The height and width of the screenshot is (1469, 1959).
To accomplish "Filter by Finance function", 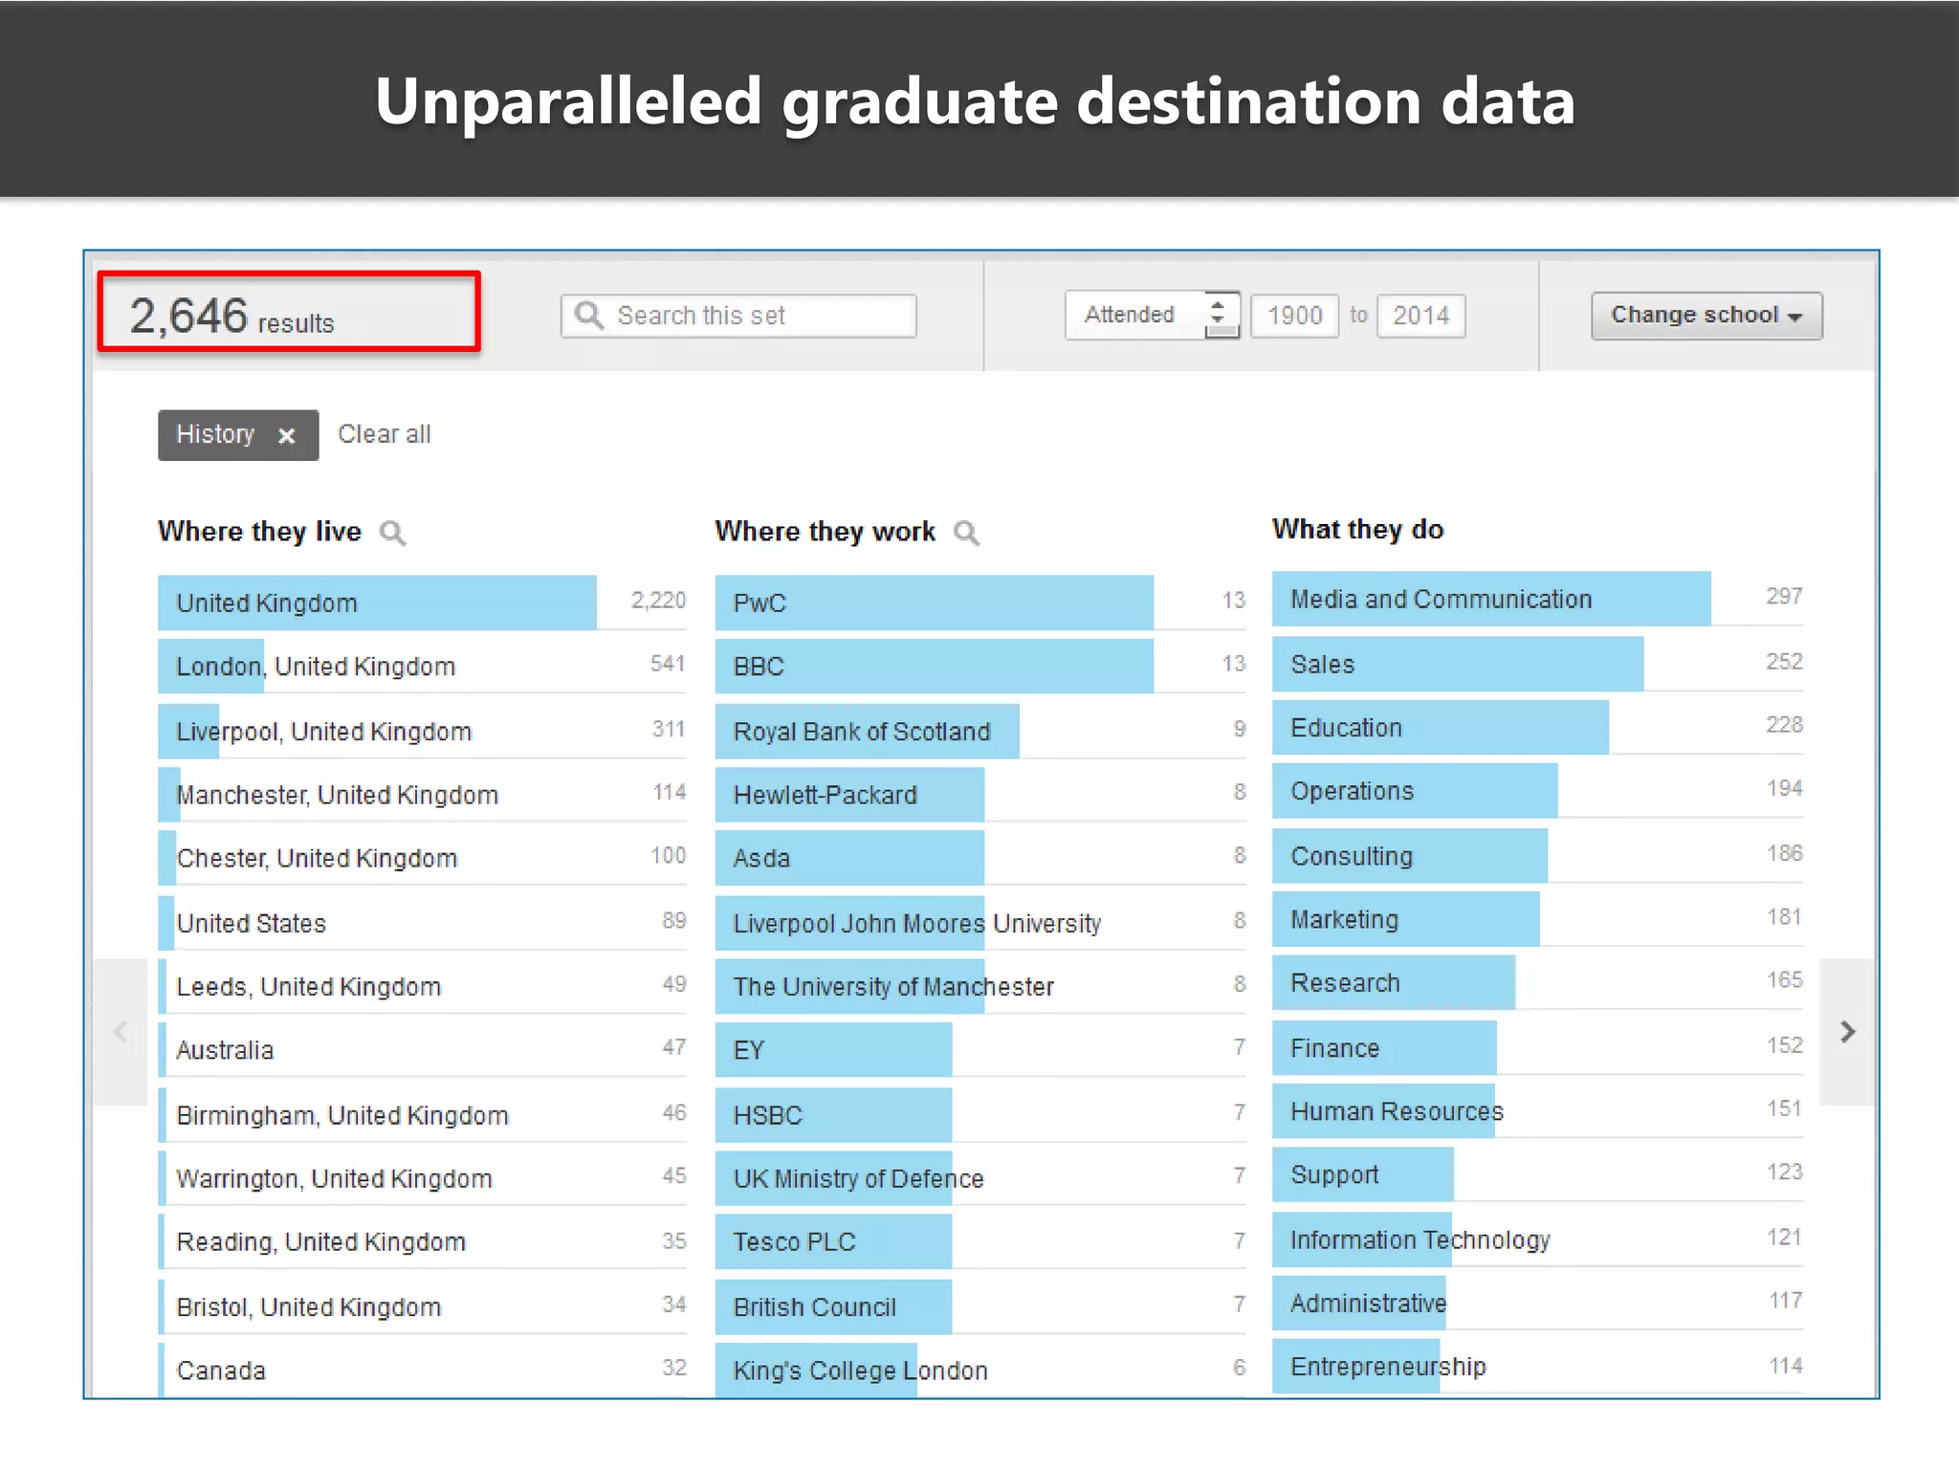I will [x=1537, y=1047].
